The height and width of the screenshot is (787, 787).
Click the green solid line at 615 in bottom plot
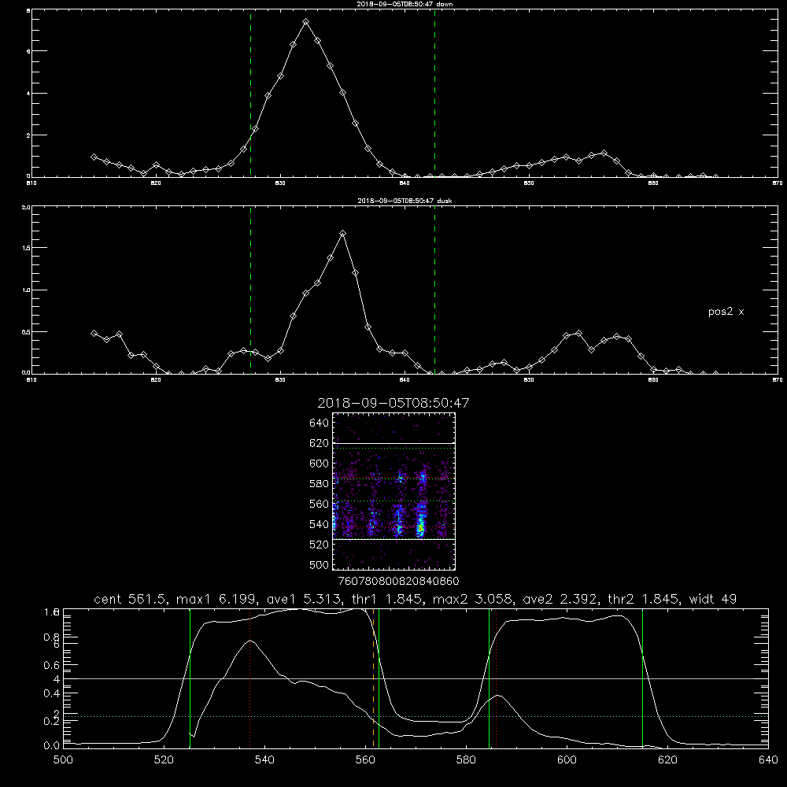(642, 678)
